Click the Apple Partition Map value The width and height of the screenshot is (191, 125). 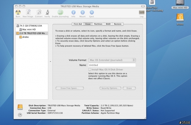110,113
